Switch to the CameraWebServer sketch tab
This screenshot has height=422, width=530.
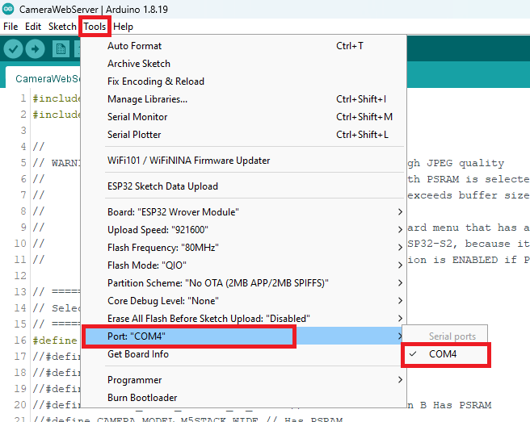coord(44,78)
